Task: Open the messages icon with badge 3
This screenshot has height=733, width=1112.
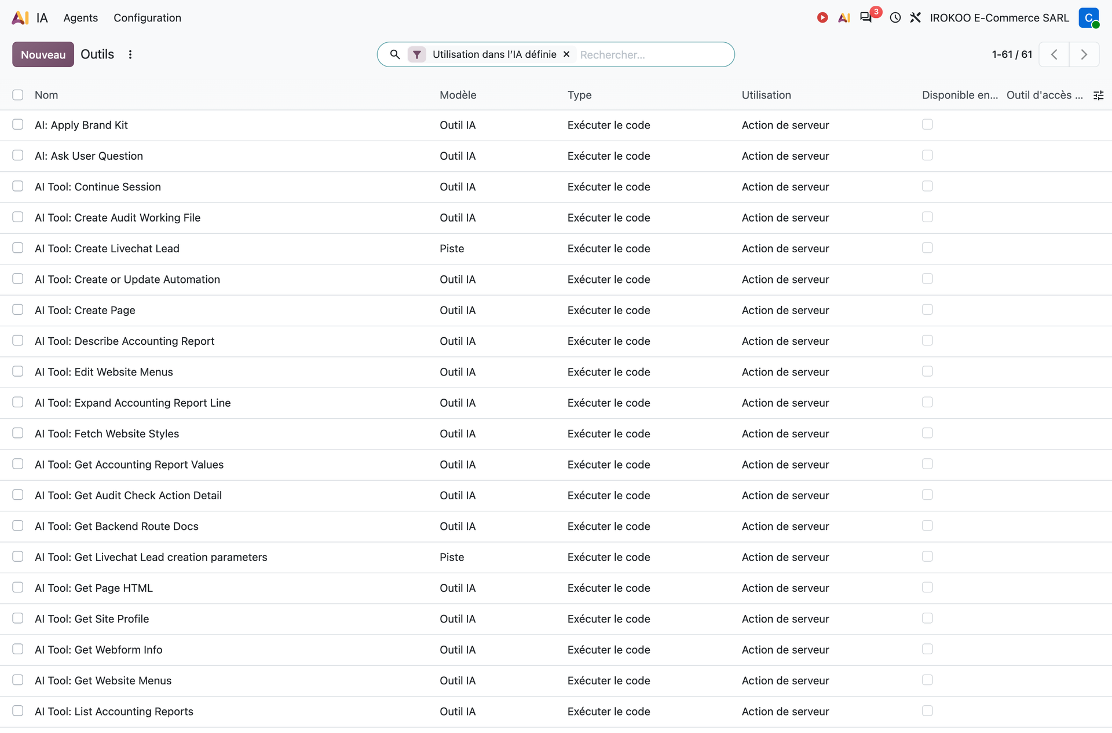Action: (866, 17)
